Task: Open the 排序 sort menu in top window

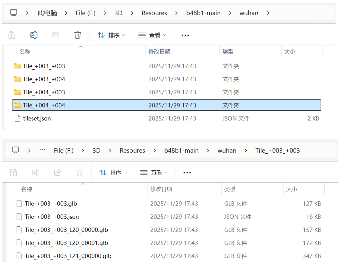Action: pyautogui.click(x=111, y=35)
